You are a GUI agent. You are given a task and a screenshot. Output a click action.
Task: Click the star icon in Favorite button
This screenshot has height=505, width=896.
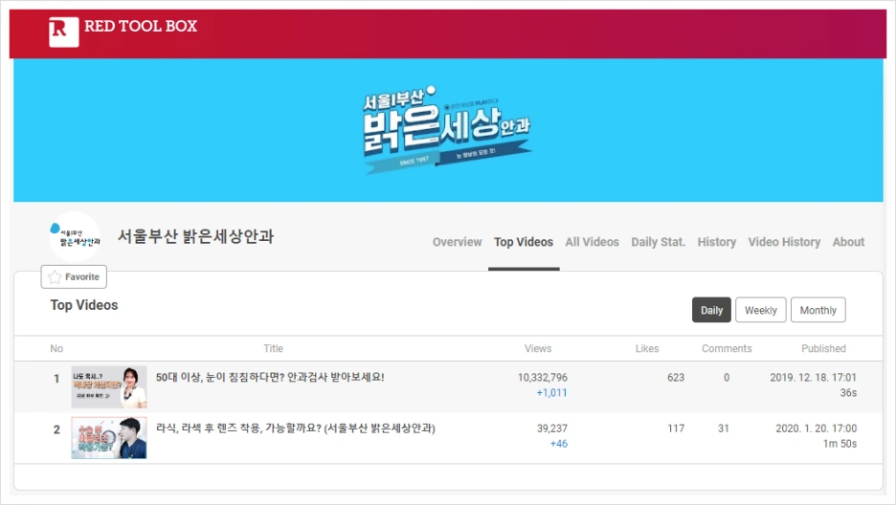click(55, 276)
